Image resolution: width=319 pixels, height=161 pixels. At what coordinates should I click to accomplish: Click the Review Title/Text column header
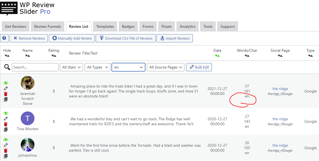click(83, 53)
